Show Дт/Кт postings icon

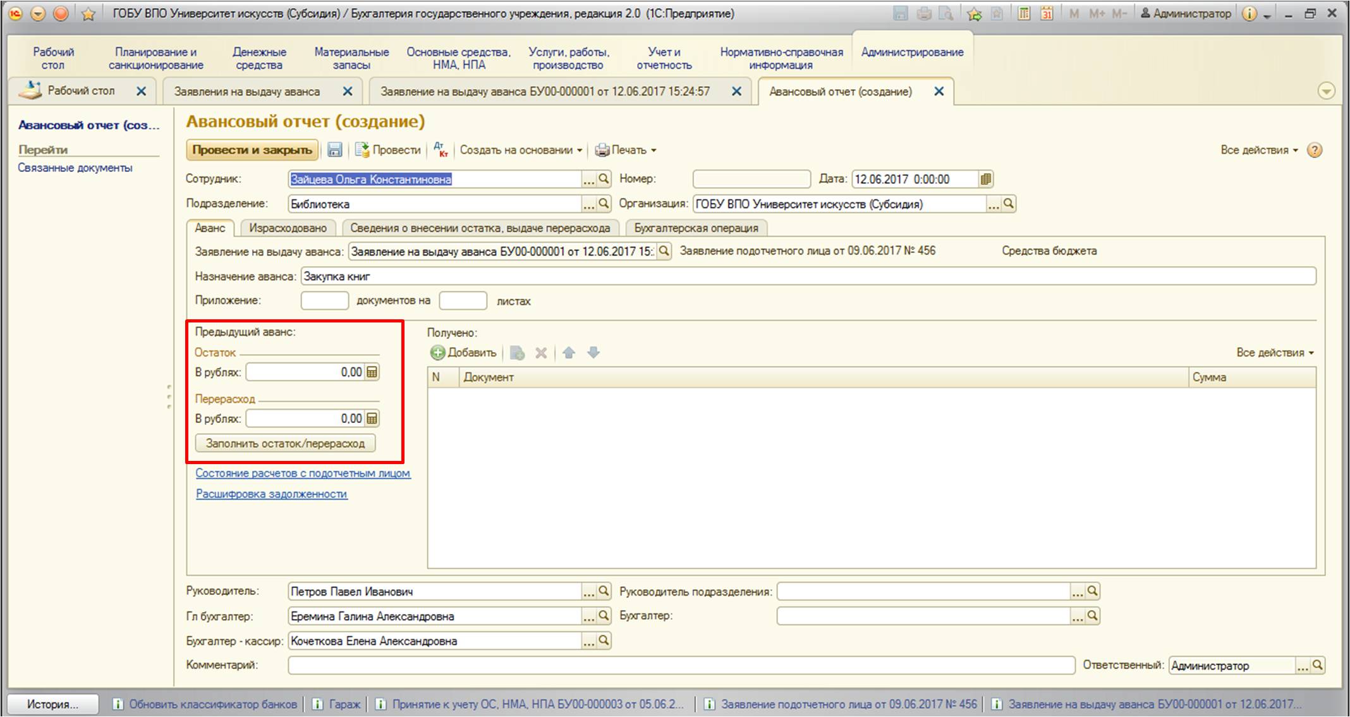[441, 150]
